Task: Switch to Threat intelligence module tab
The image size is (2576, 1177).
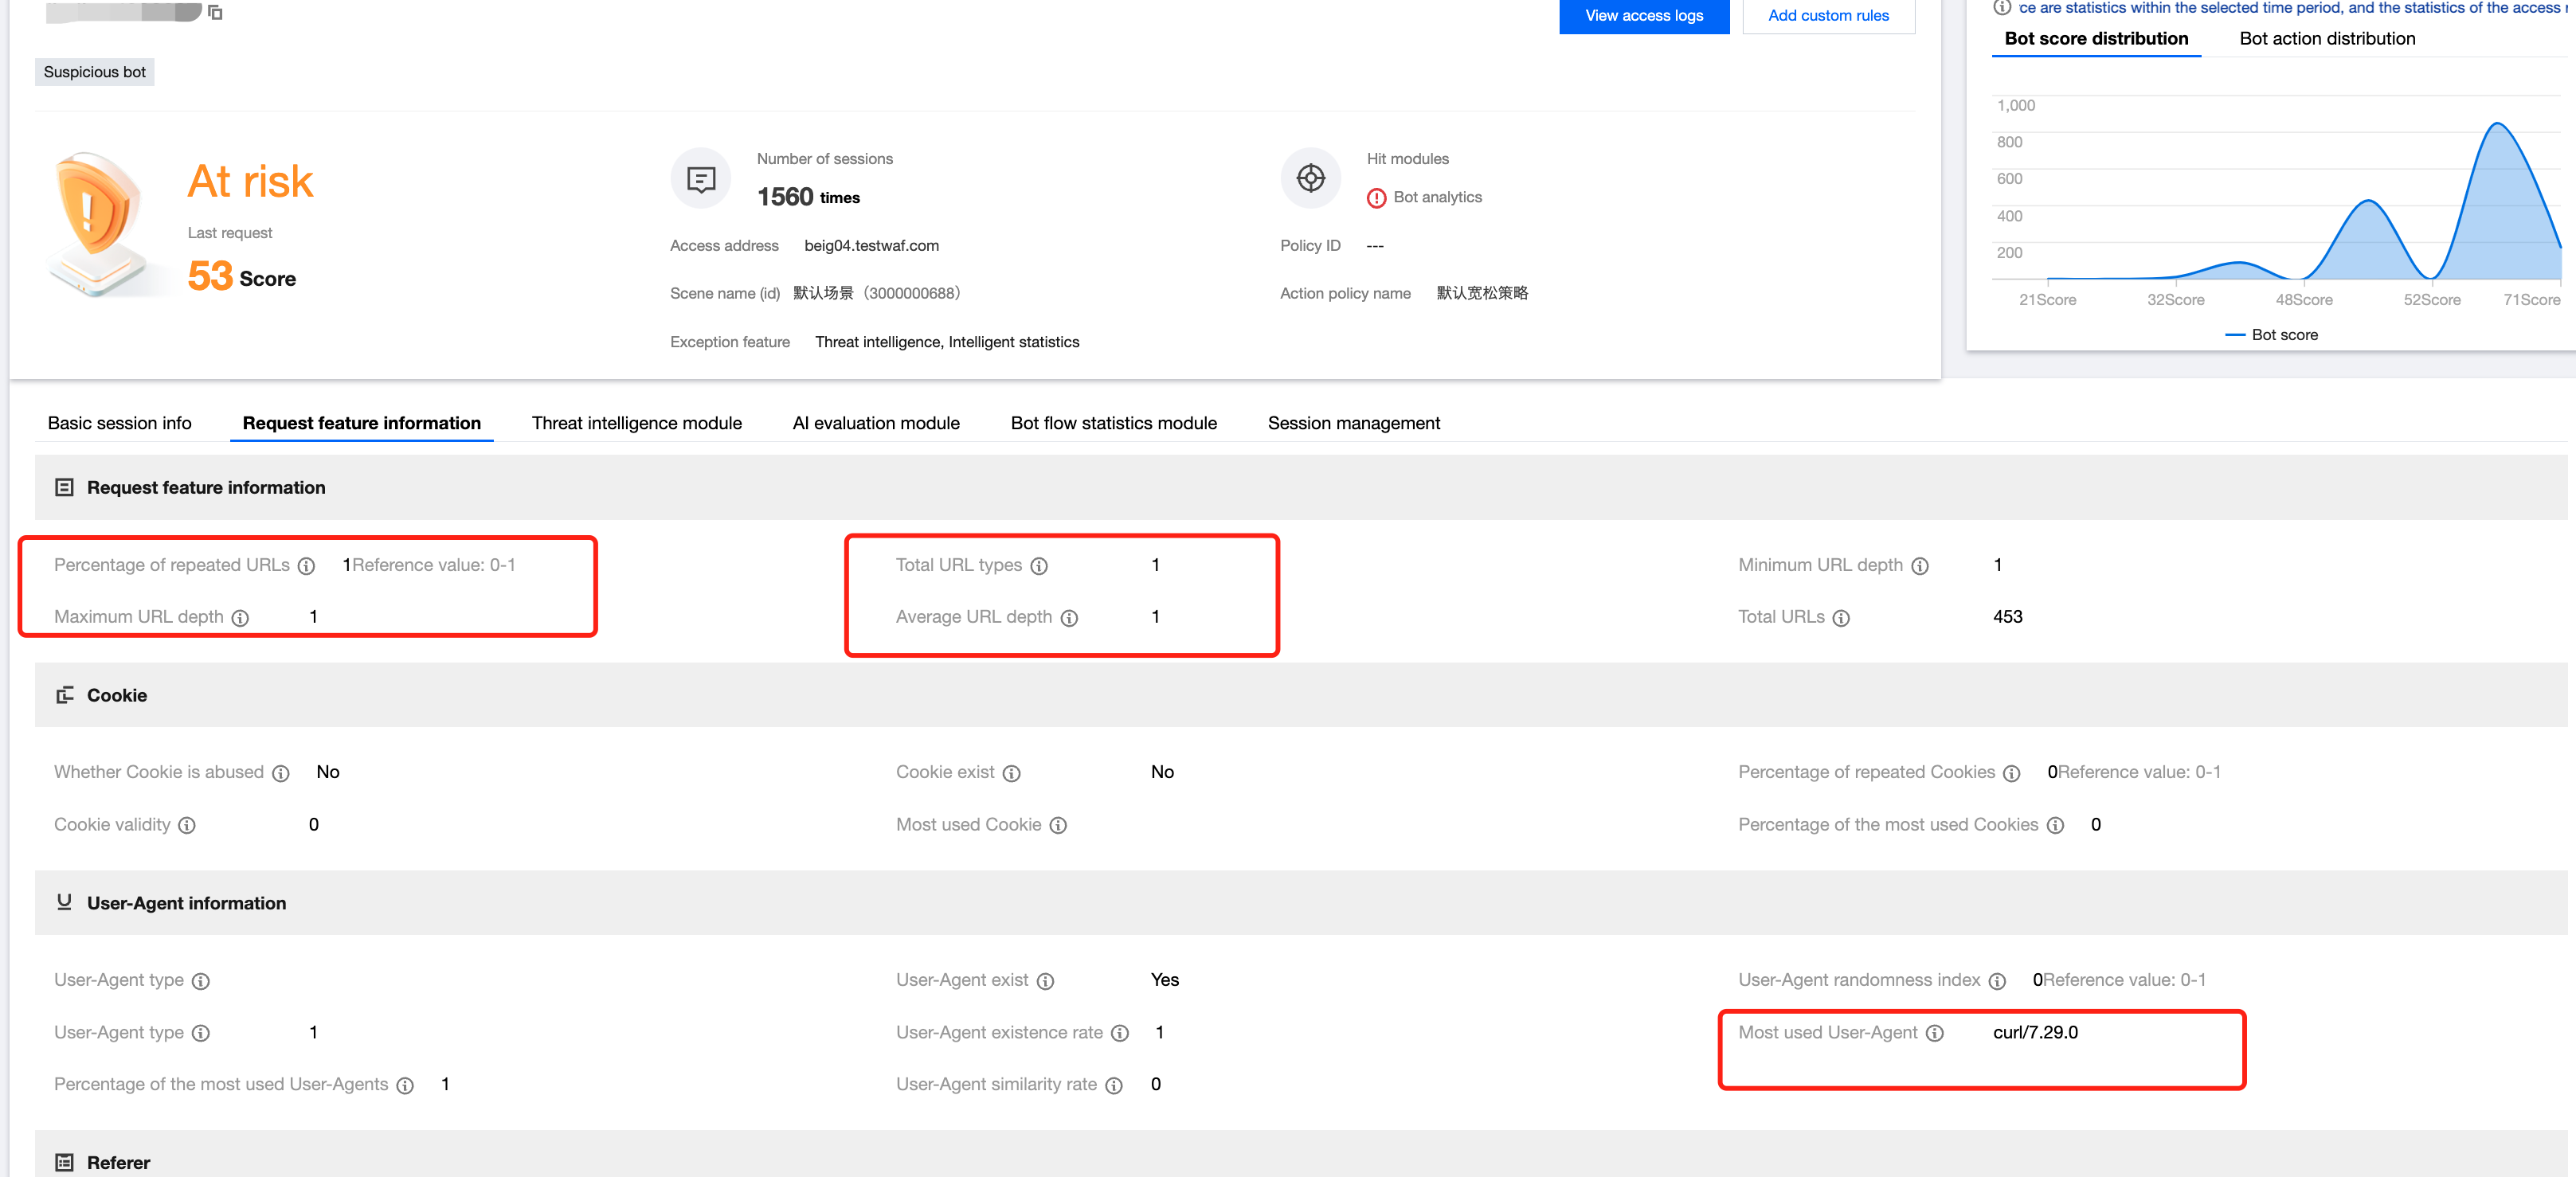Action: (637, 423)
